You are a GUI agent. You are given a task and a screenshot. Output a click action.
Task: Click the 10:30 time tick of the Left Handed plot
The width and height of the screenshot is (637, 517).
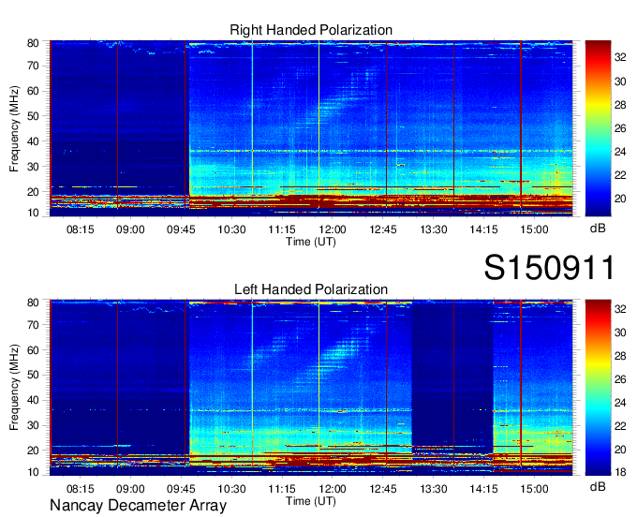(x=231, y=489)
